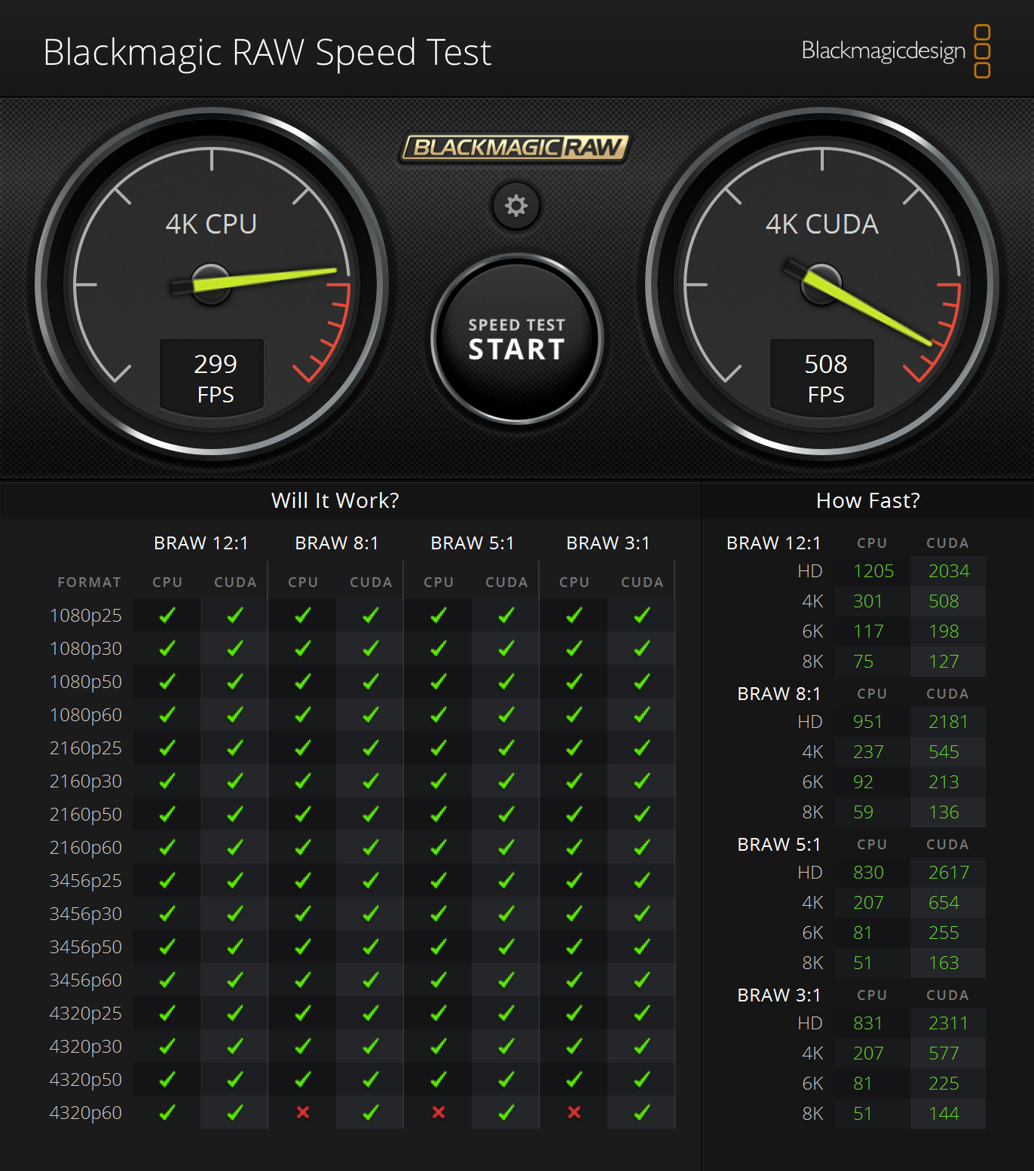Click the checkmark for 1080p25 BRAW 3:1 CUDA
Image resolution: width=1034 pixels, height=1171 pixels.
click(642, 615)
